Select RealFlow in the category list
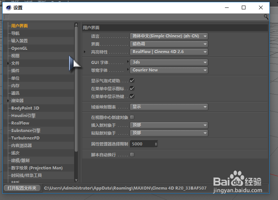278x200 pixels. [x=20, y=123]
